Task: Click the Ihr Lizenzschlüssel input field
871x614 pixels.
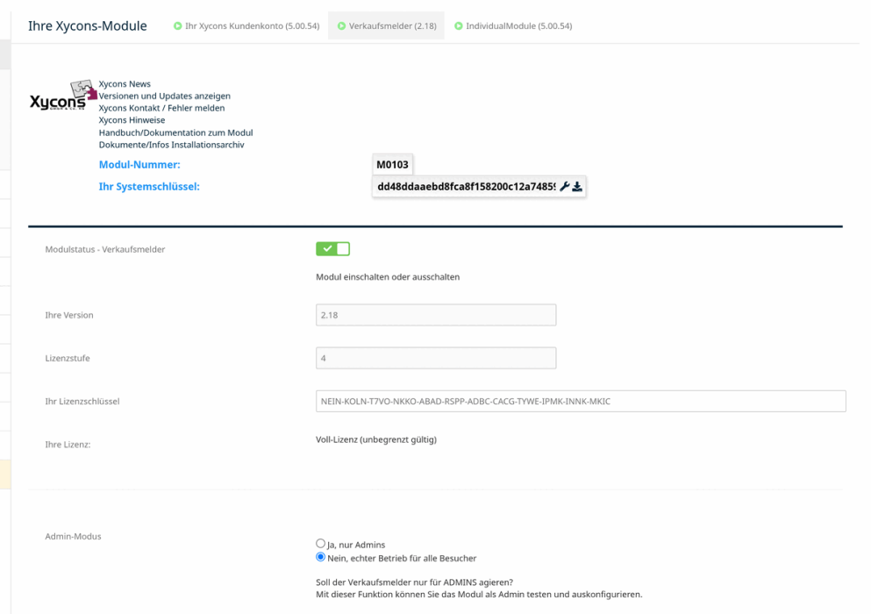Action: point(581,401)
